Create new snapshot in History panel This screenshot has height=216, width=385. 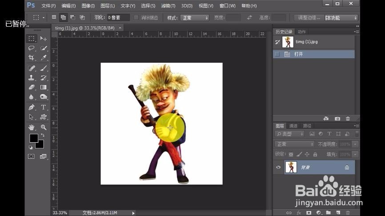pos(337,119)
